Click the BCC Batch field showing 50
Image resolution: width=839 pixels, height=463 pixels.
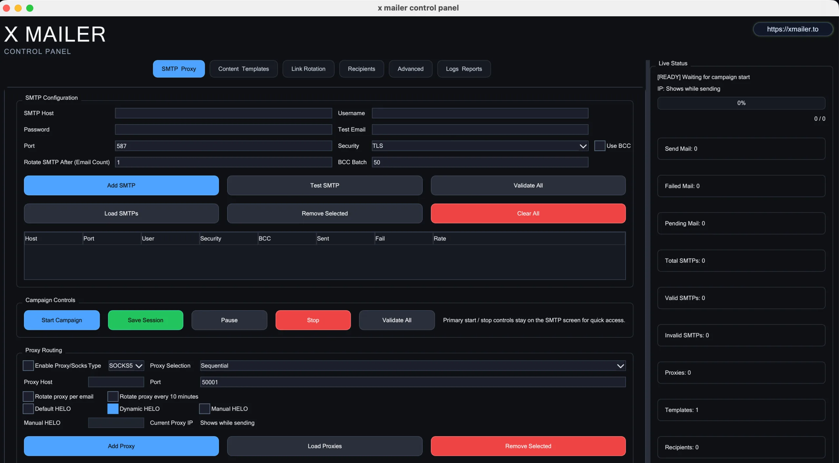coord(480,162)
